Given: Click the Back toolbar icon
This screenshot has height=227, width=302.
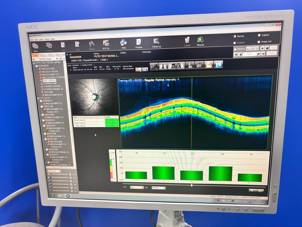Looking at the screenshot, I should tap(35, 46).
